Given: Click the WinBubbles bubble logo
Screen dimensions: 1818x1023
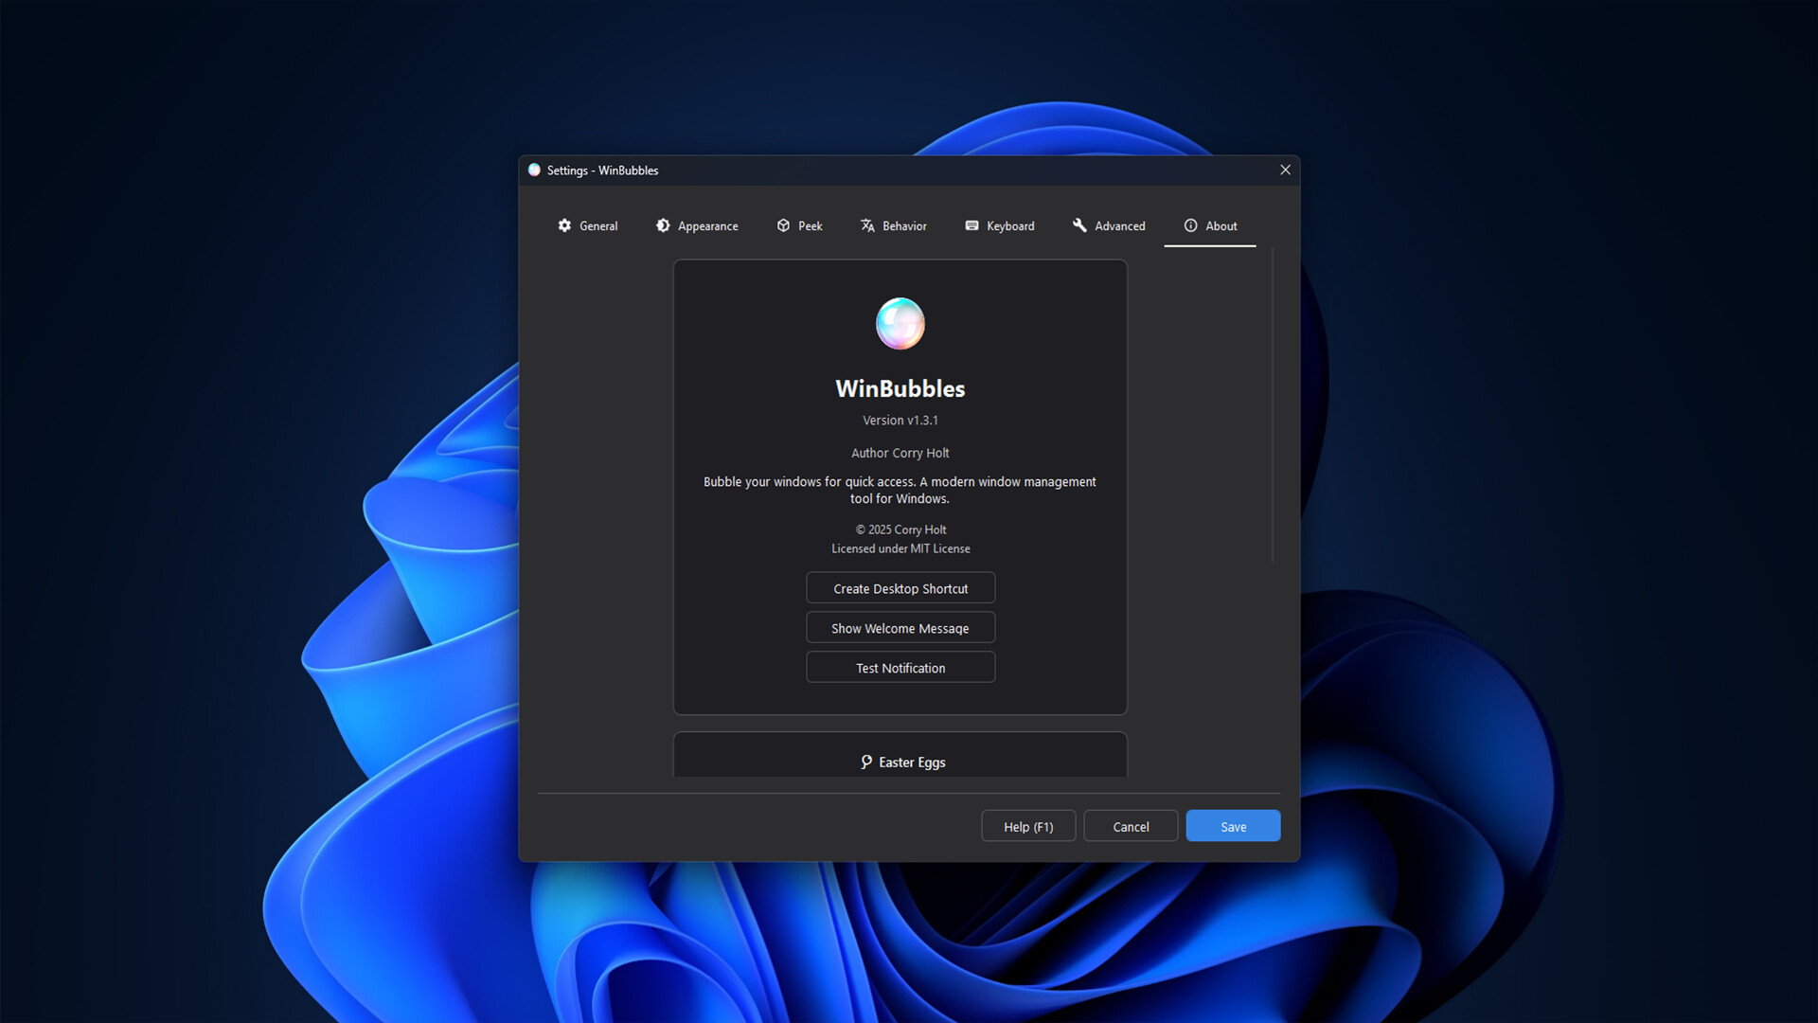Looking at the screenshot, I should (900, 323).
